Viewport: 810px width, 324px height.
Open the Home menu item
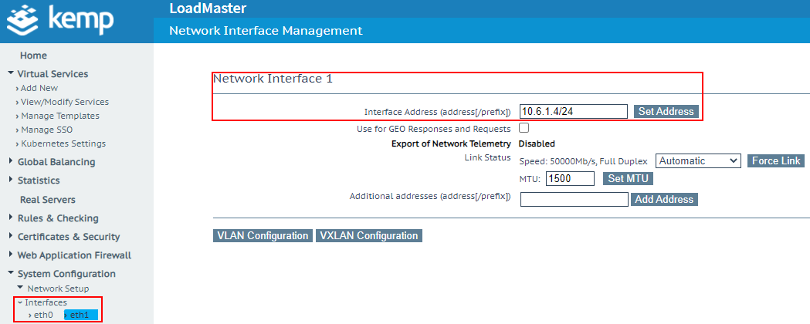(x=33, y=56)
